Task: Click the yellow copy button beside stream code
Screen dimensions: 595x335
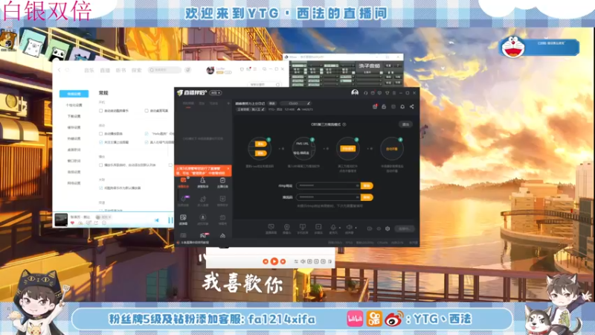Action: (367, 197)
